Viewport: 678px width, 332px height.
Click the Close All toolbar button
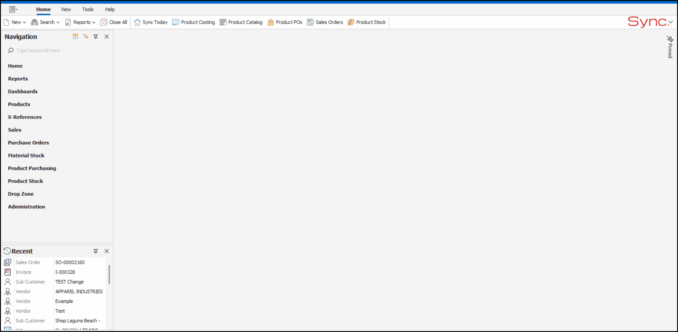click(x=114, y=22)
